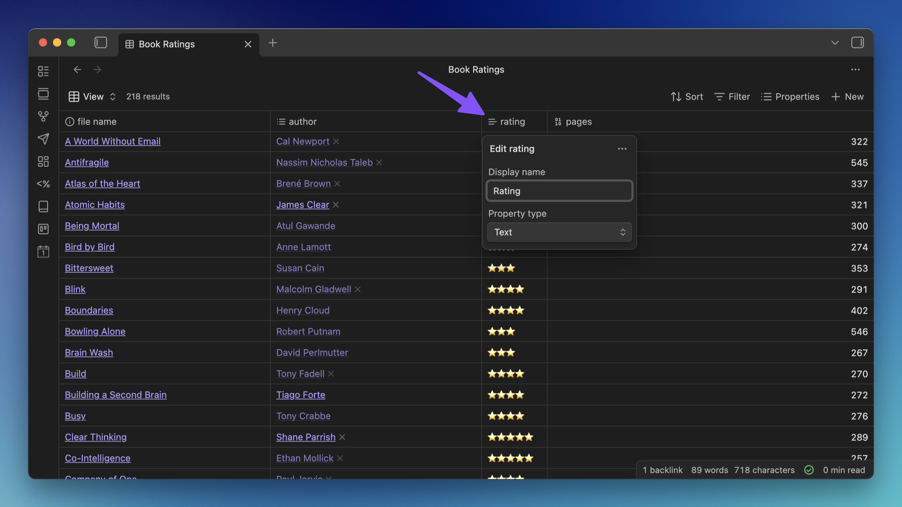Screen dimensions: 902x507
Task: Click the Display name input field
Action: (x=559, y=191)
